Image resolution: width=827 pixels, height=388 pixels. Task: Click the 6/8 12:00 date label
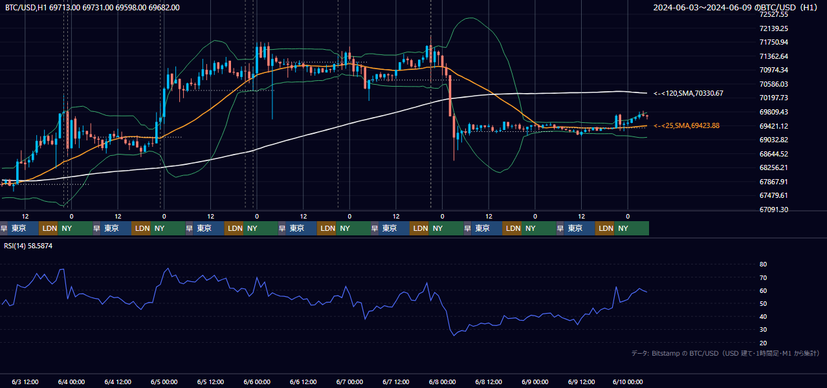tap(489, 382)
